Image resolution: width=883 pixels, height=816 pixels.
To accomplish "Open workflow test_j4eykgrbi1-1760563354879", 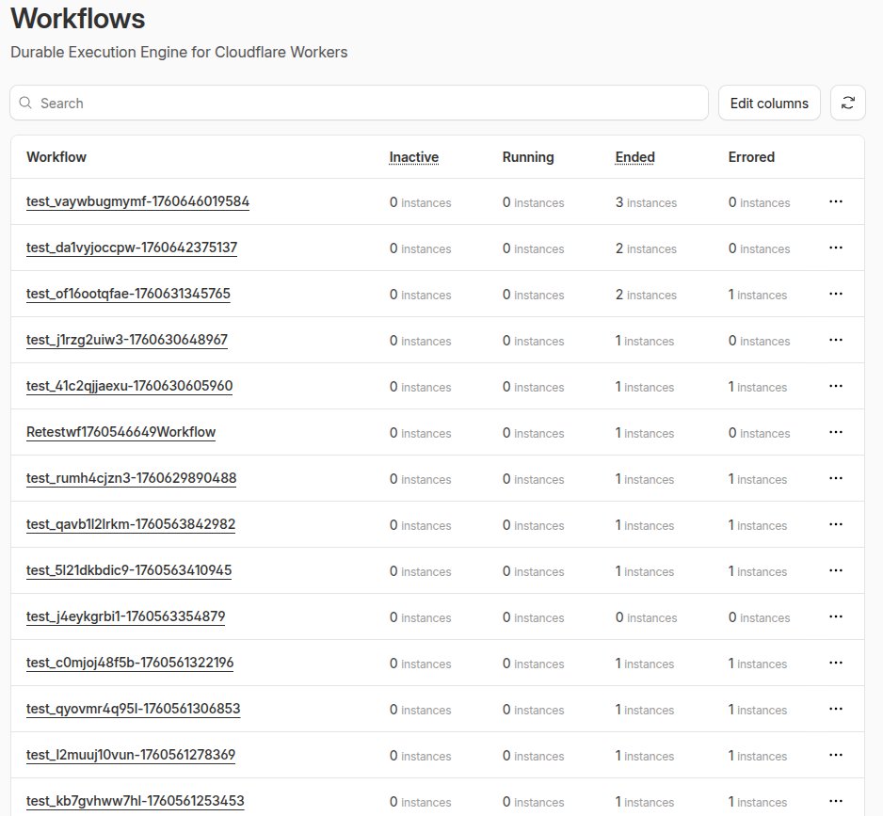I will 125,617.
